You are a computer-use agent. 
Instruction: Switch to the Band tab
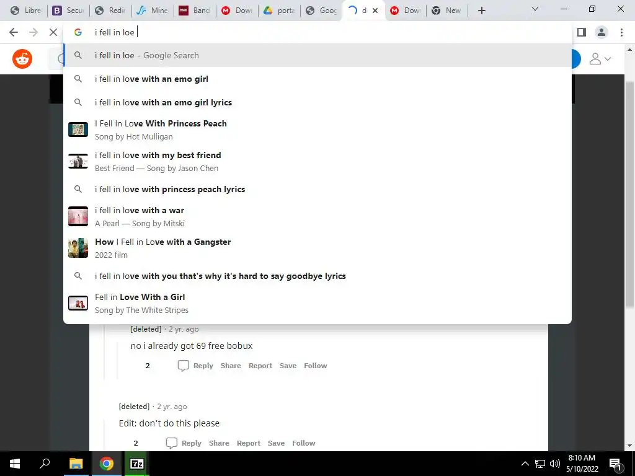195,11
